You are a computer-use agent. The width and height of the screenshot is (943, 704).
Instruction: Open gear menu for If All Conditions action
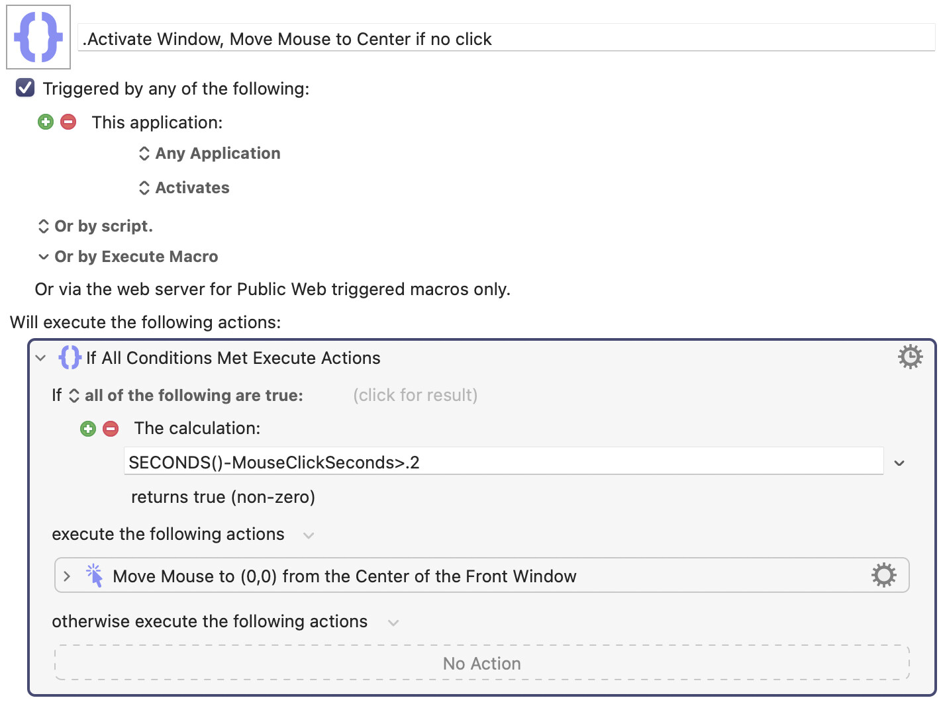(x=910, y=357)
